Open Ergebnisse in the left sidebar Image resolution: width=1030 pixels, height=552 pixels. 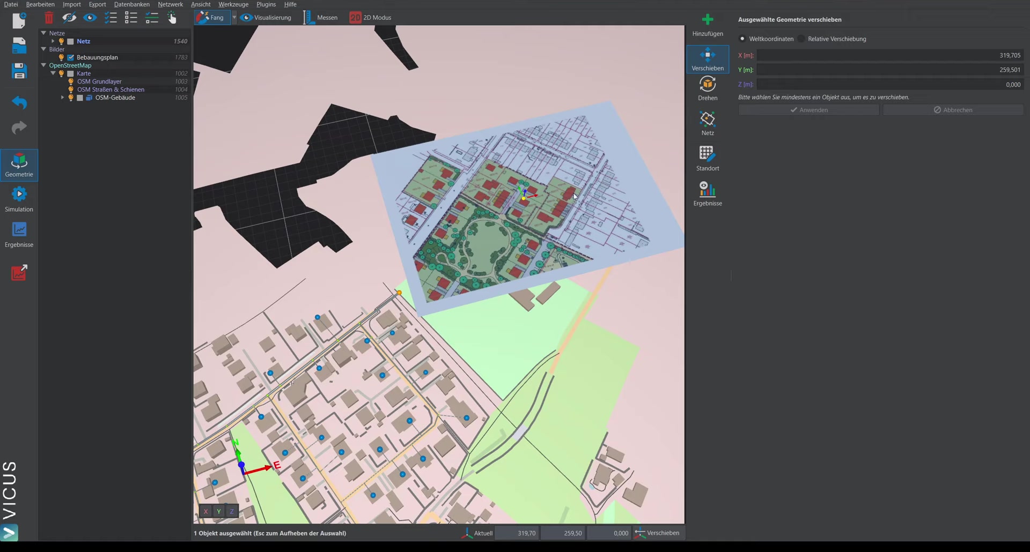click(x=19, y=235)
